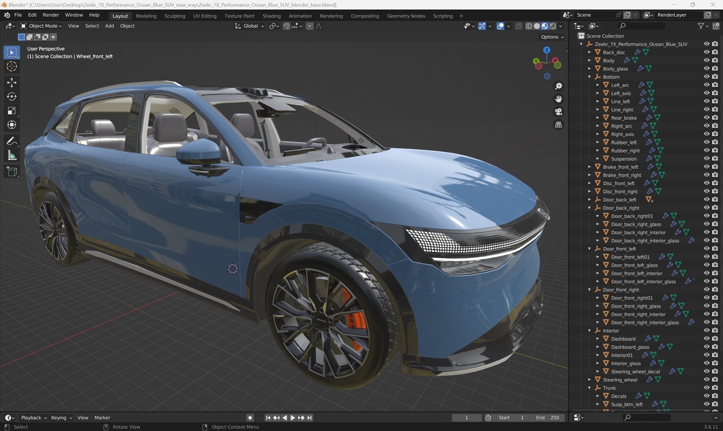Click the Zoom view magnifier icon
Screen dimensions: 723x431
click(x=558, y=86)
